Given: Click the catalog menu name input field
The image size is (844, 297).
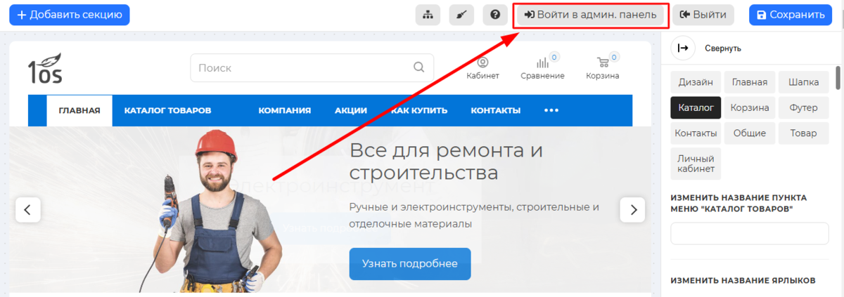Looking at the screenshot, I should (749, 234).
